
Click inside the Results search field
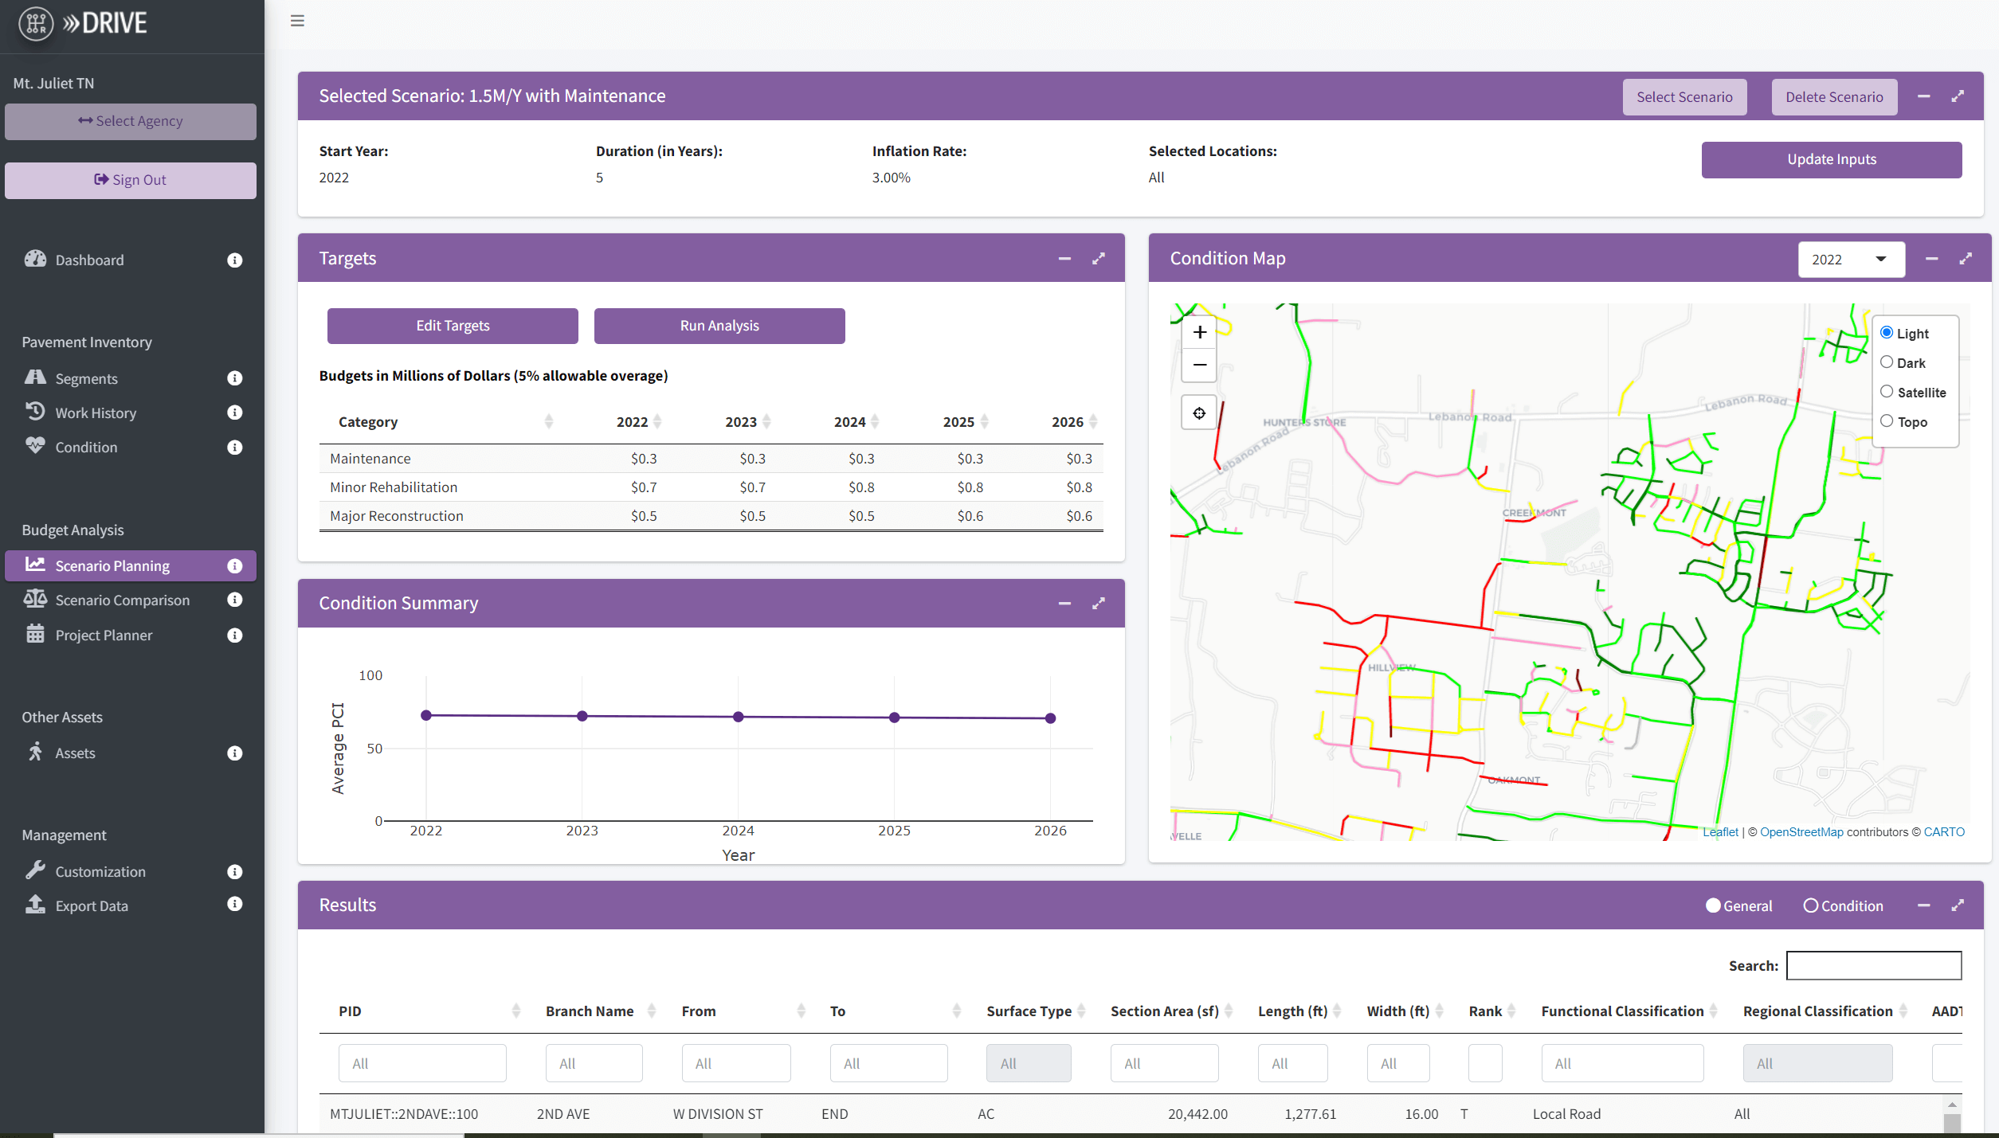point(1874,965)
